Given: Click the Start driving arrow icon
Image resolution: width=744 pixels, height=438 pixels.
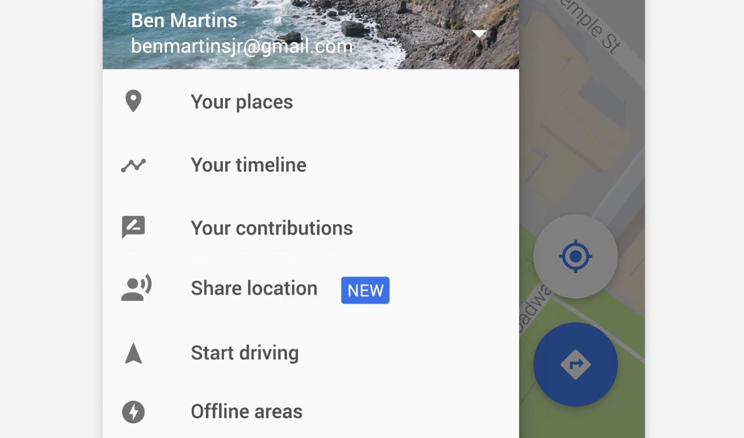Looking at the screenshot, I should 133,353.
